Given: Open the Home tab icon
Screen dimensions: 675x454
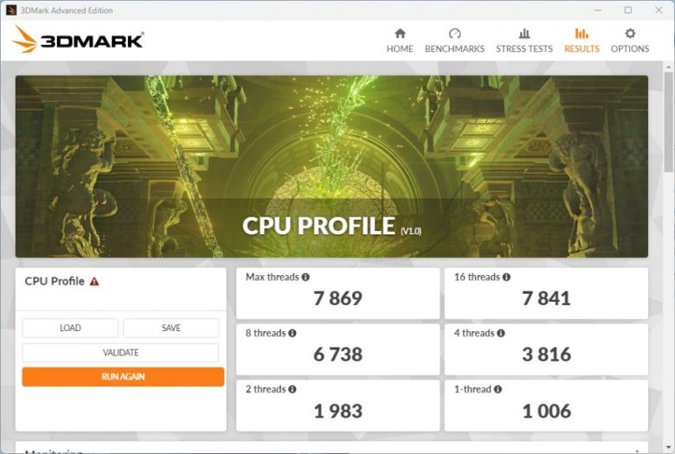Looking at the screenshot, I should (400, 34).
